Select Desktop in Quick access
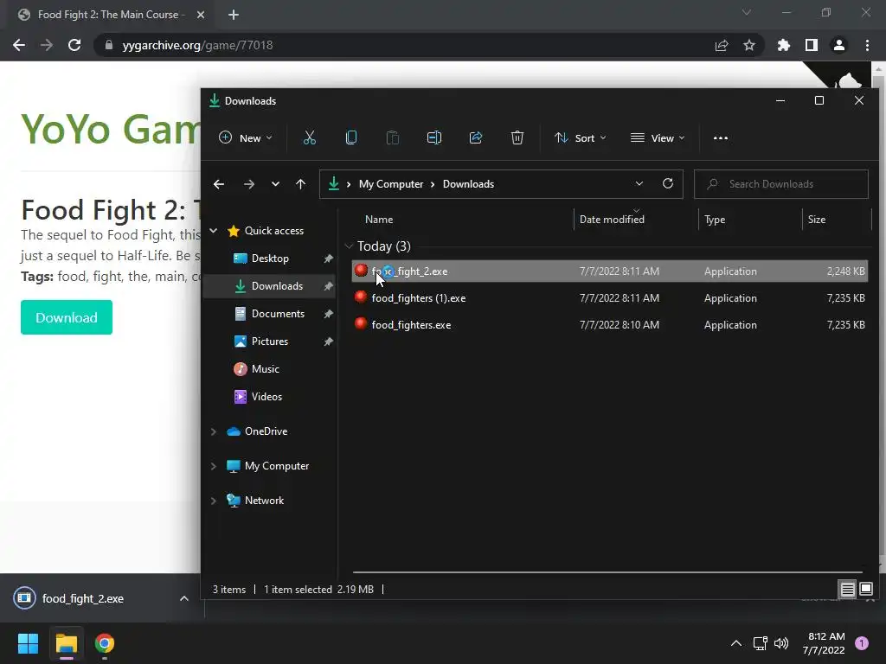Viewport: 886px width, 664px height. click(270, 258)
